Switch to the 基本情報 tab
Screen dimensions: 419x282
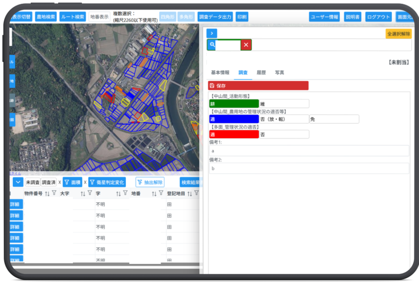220,73
